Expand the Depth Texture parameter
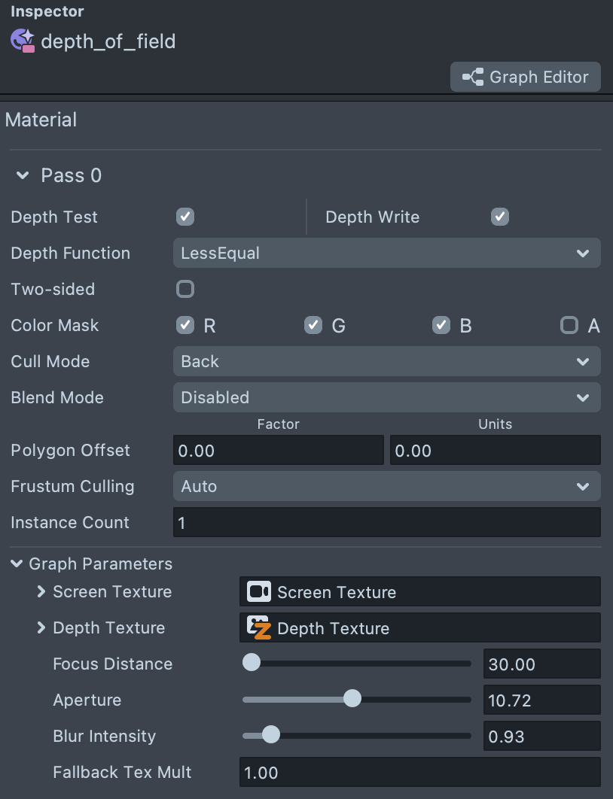The width and height of the screenshot is (613, 799). 41,628
